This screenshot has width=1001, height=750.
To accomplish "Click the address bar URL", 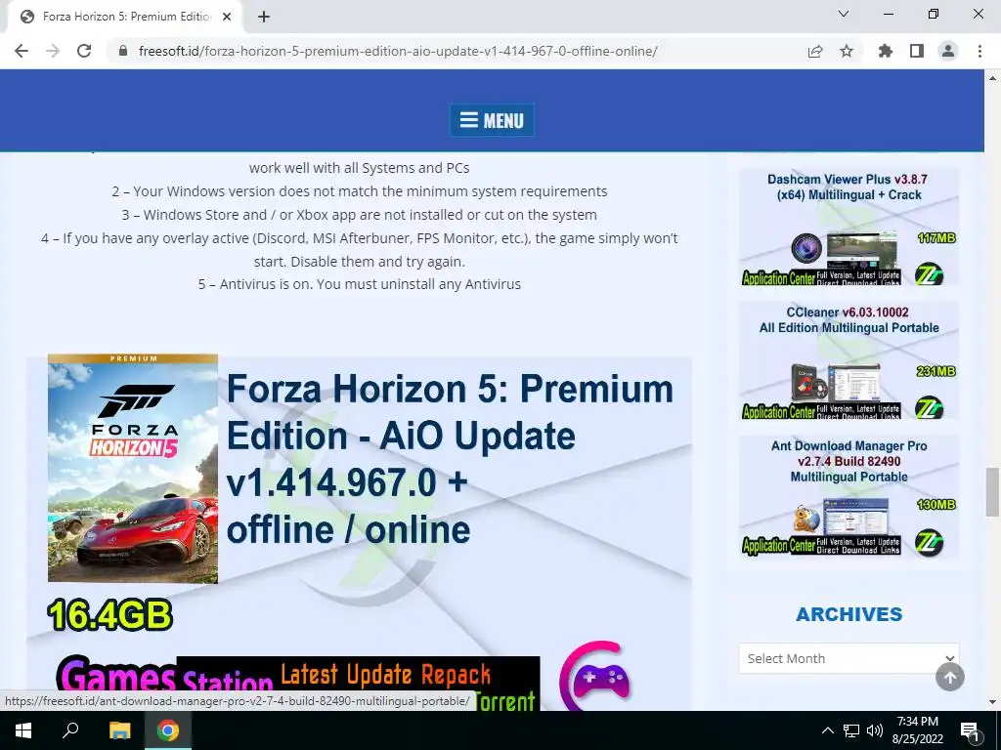I will tap(398, 51).
